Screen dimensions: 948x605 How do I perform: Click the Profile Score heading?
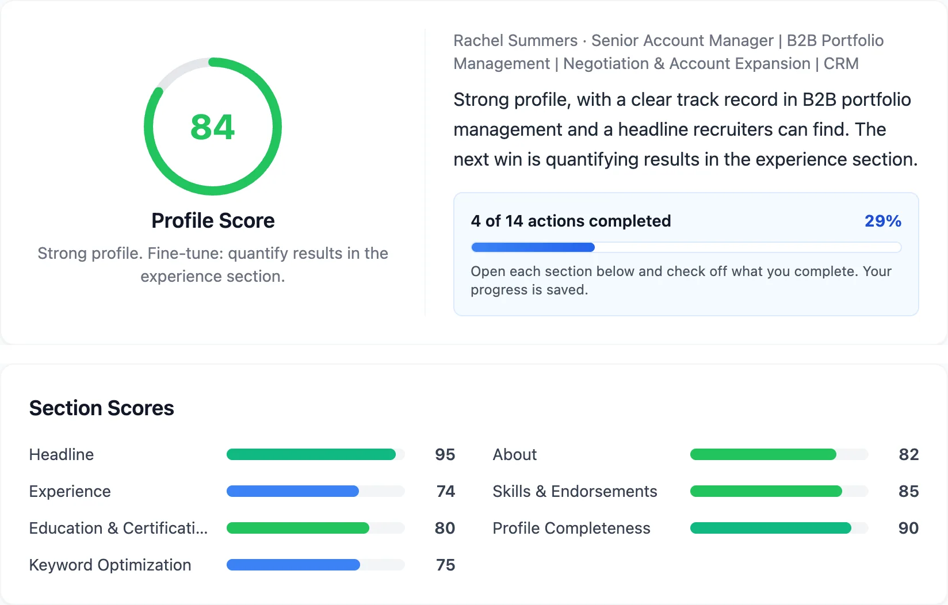(x=213, y=221)
